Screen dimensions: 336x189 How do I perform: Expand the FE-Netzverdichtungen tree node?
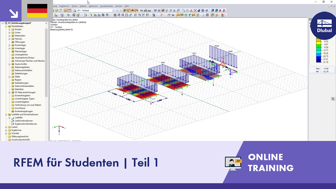[10, 93]
